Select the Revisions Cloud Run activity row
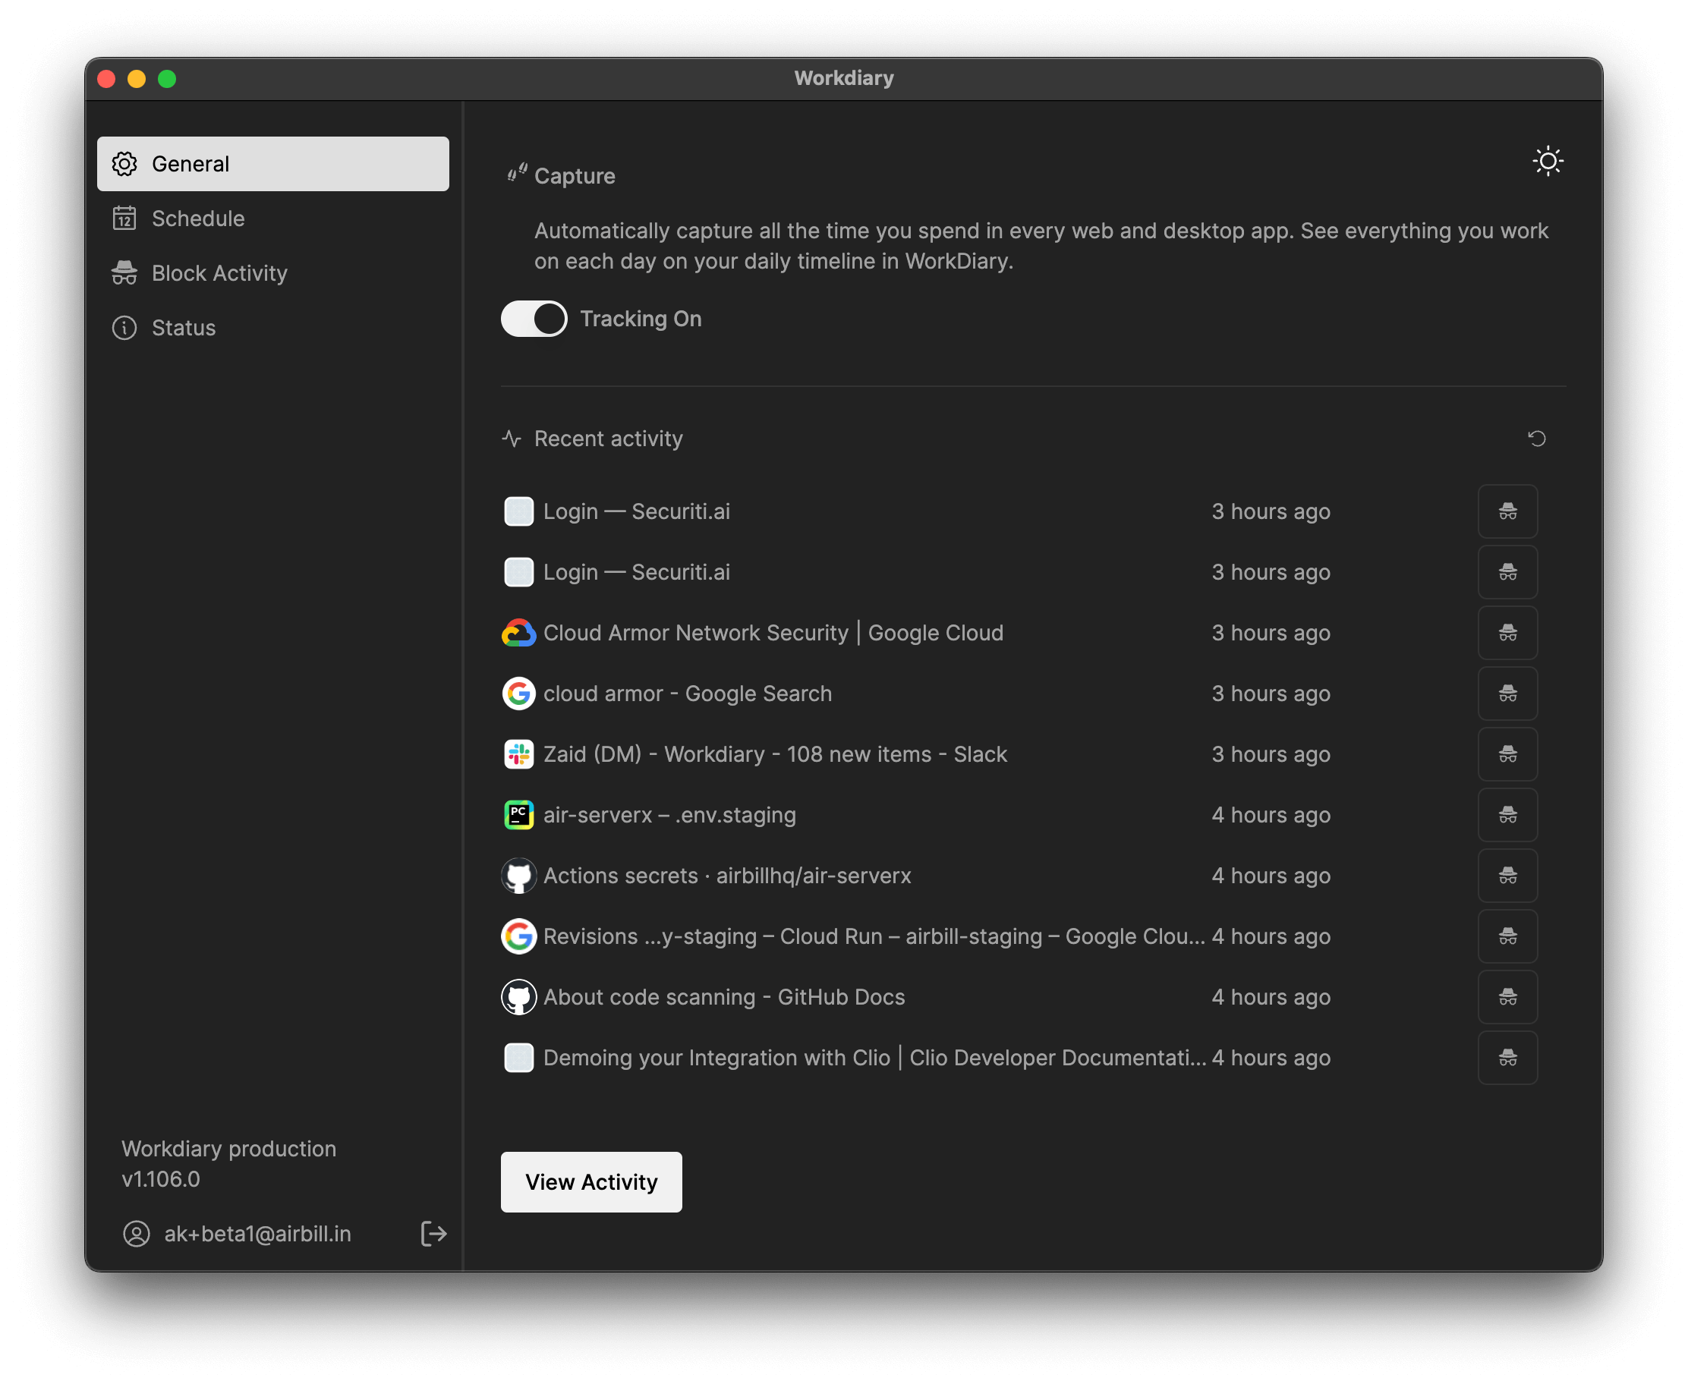Viewport: 1688px width, 1384px height. 873,937
